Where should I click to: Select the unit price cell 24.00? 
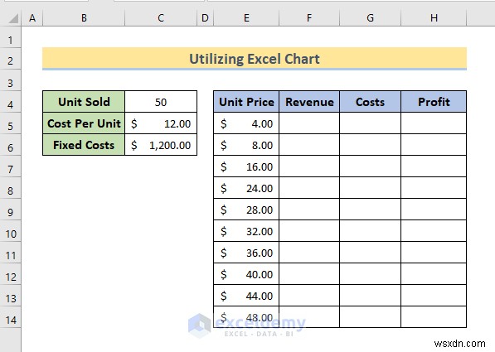[246, 188]
